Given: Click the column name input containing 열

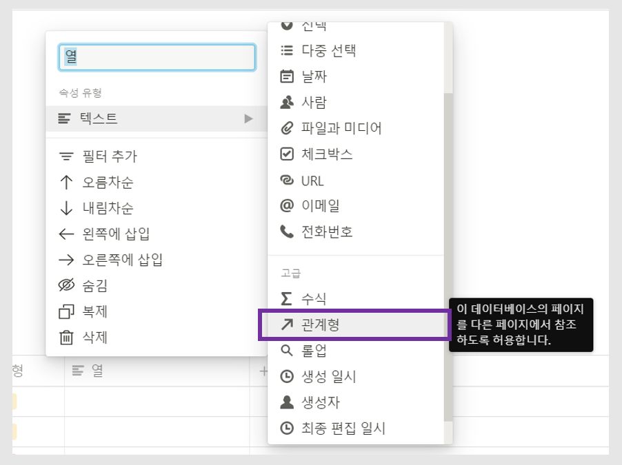Looking at the screenshot, I should pyautogui.click(x=157, y=57).
